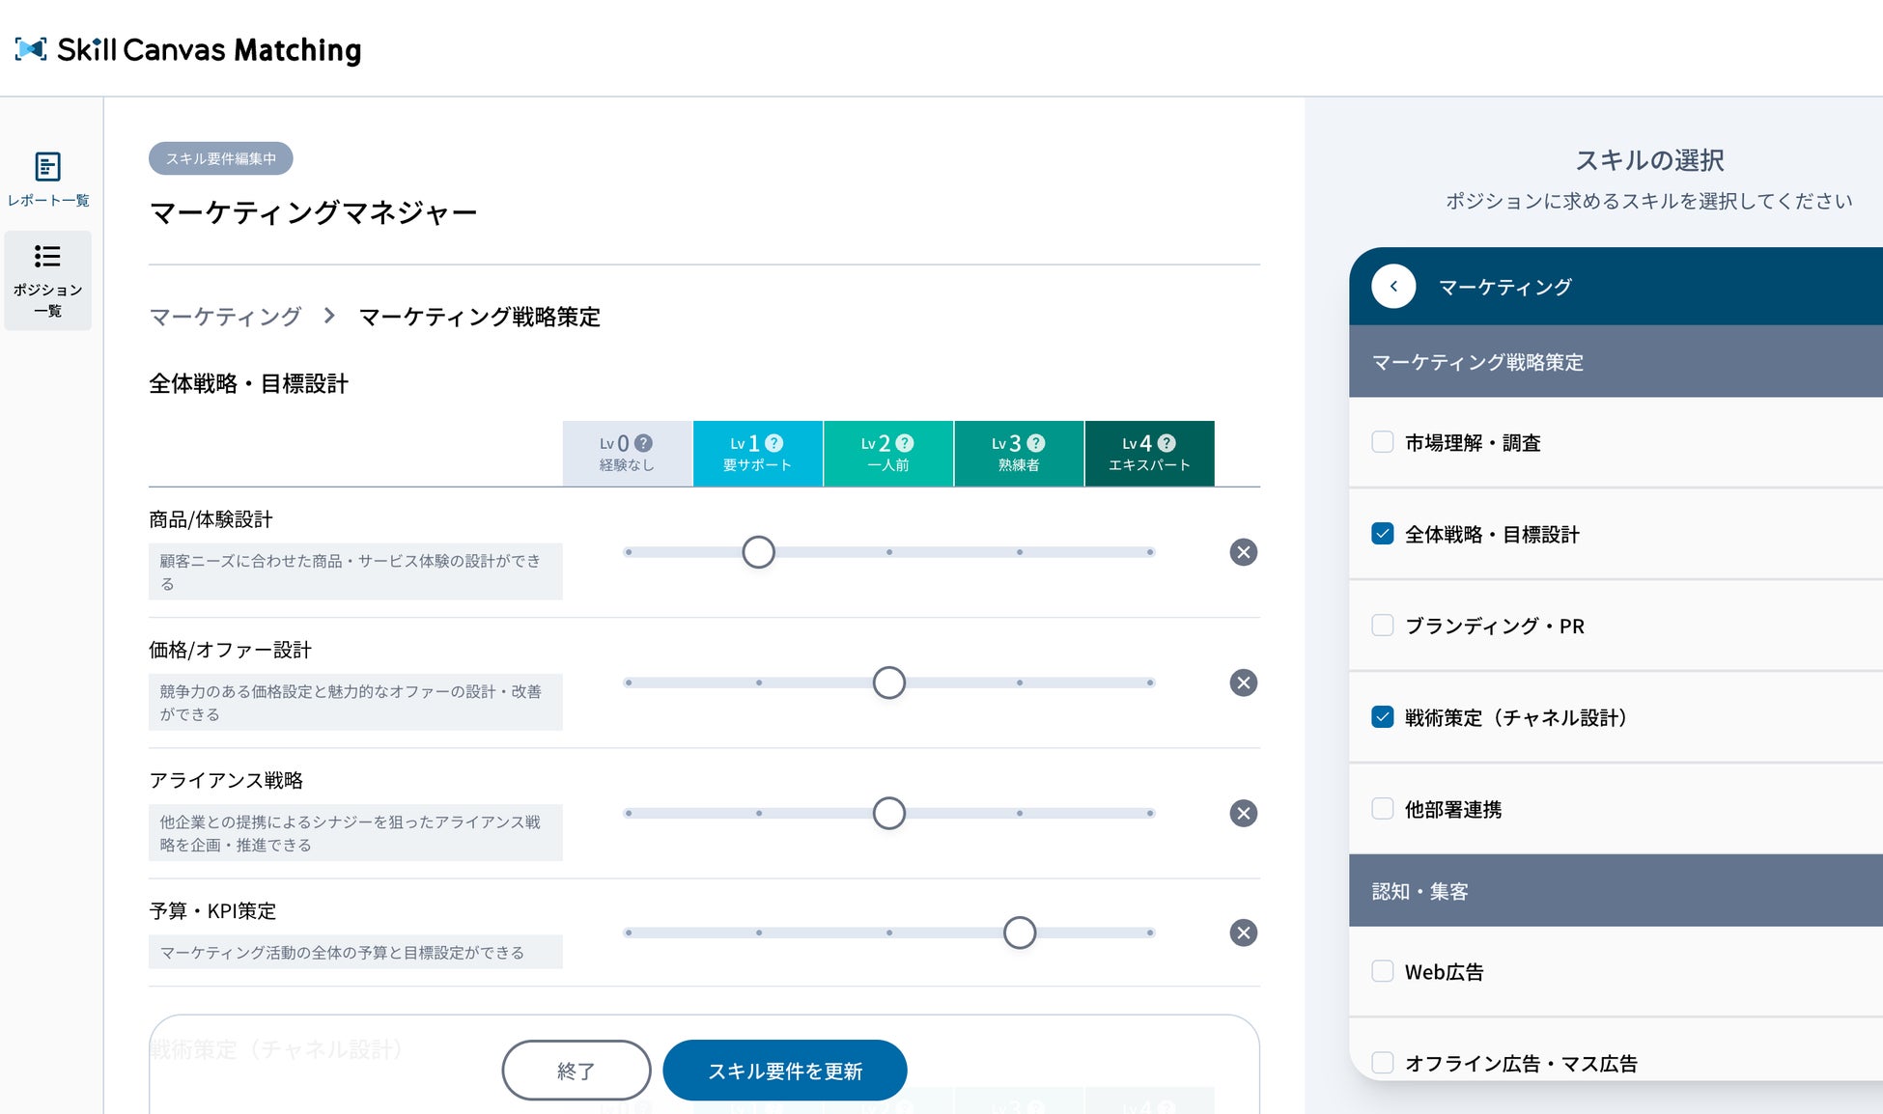The width and height of the screenshot is (1883, 1114).
Task: Click the breadcrumb chevron after マーケティング
Action: (329, 316)
